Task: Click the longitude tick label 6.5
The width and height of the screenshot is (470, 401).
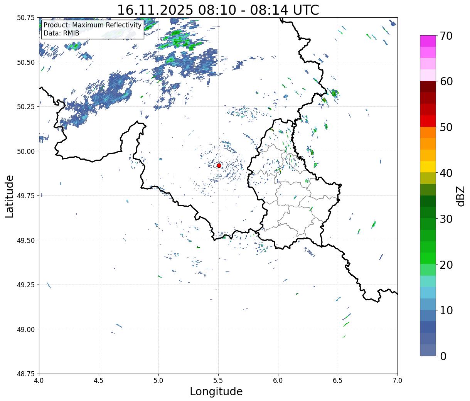Action: pos(338,380)
